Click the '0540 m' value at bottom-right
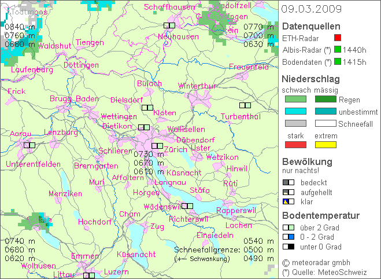 click(x=259, y=241)
